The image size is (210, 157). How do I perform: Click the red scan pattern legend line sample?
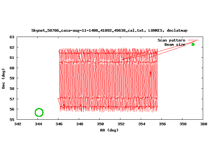point(193,40)
